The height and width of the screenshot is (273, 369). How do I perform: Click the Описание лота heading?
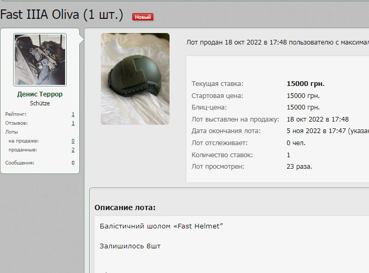[x=125, y=208]
